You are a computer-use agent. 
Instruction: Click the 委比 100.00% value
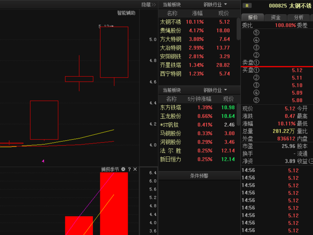(285, 25)
